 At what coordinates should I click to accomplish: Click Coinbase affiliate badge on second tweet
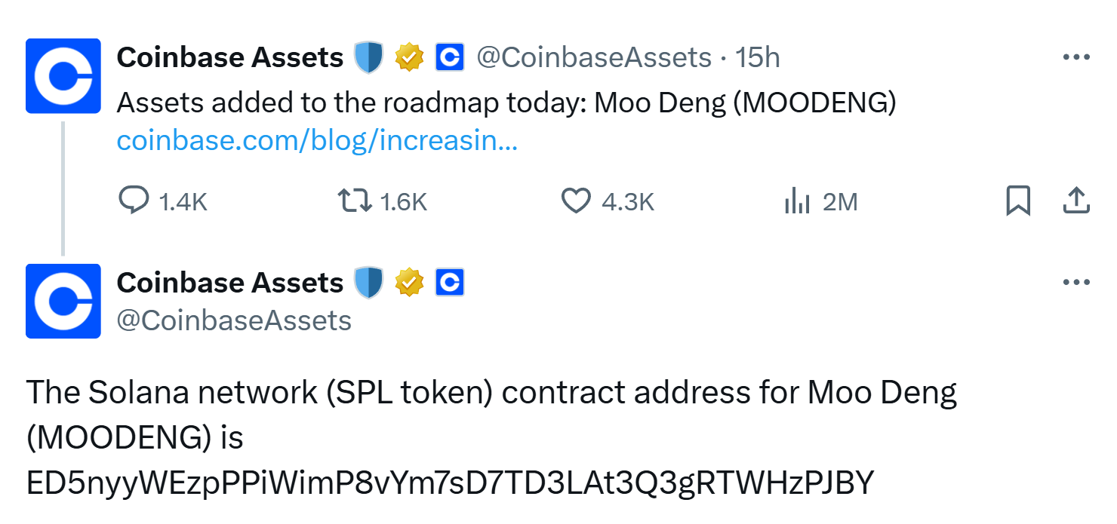tap(450, 283)
